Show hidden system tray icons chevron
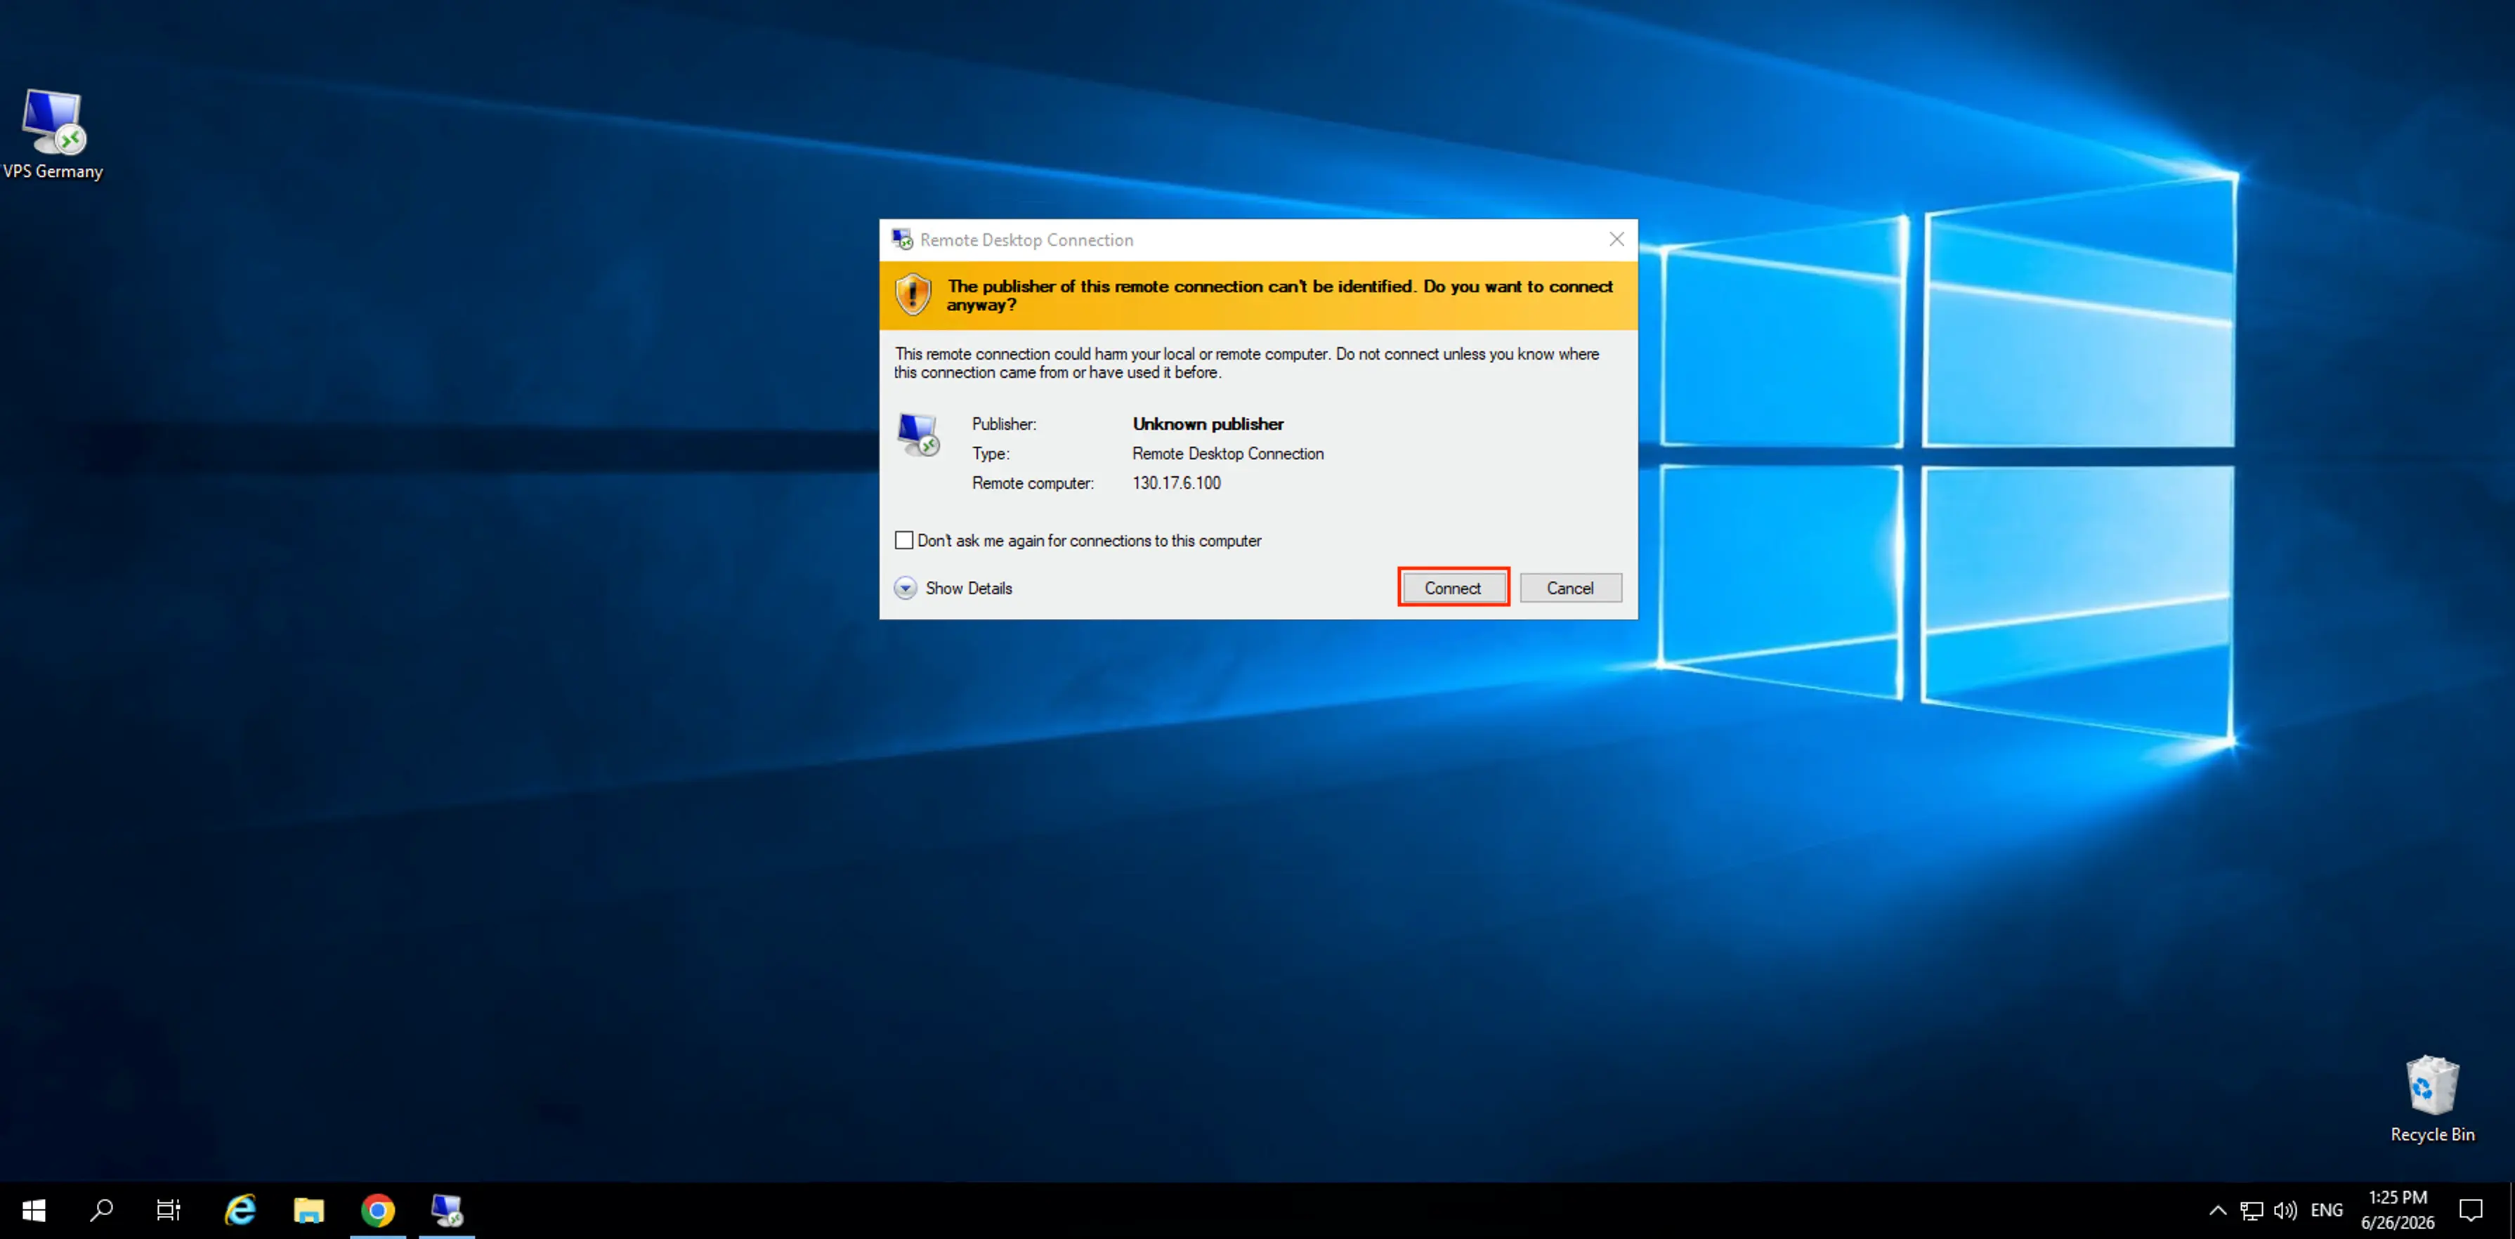This screenshot has width=2515, height=1239. [2217, 1211]
